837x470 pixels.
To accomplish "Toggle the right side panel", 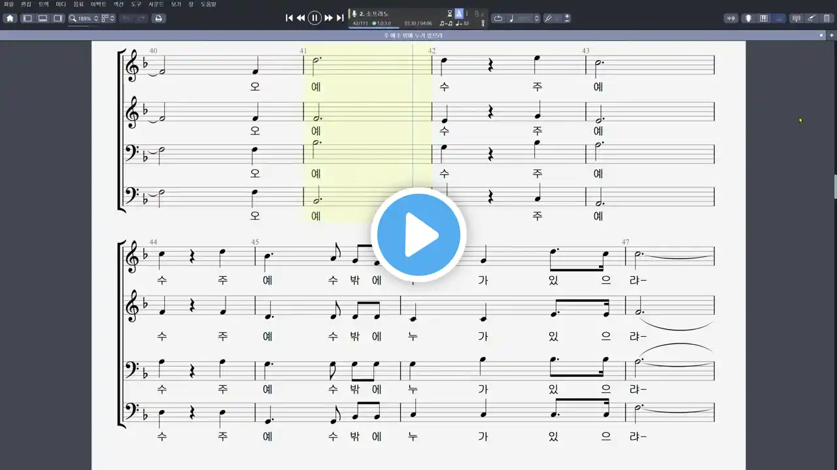I will click(58, 18).
